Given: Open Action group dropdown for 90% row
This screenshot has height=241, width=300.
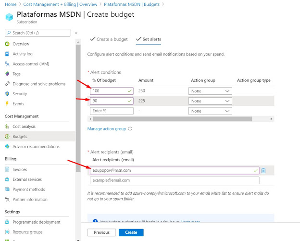Looking at the screenshot, I should click(x=210, y=101).
